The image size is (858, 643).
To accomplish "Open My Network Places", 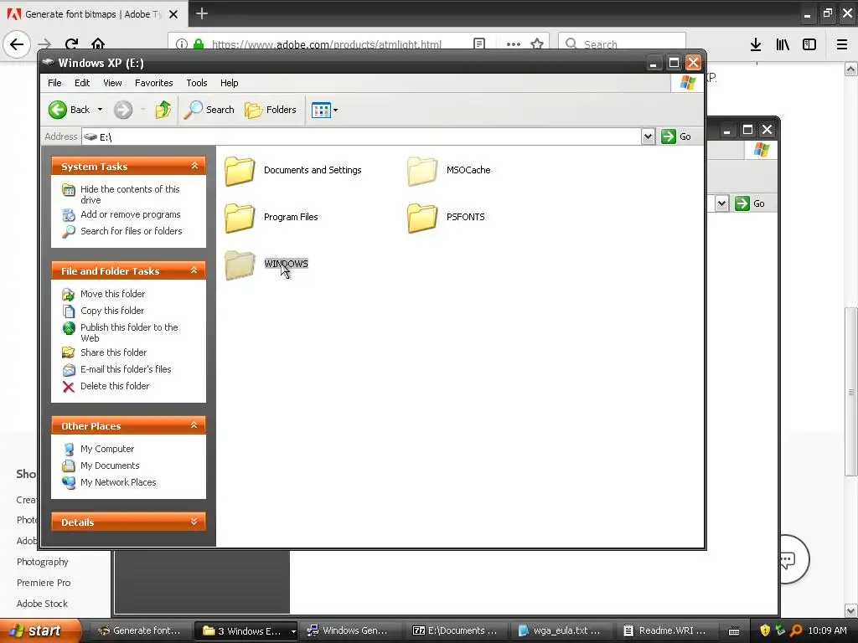I will [x=118, y=482].
